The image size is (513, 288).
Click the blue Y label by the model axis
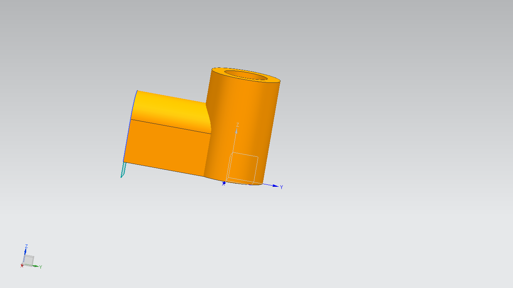(281, 187)
